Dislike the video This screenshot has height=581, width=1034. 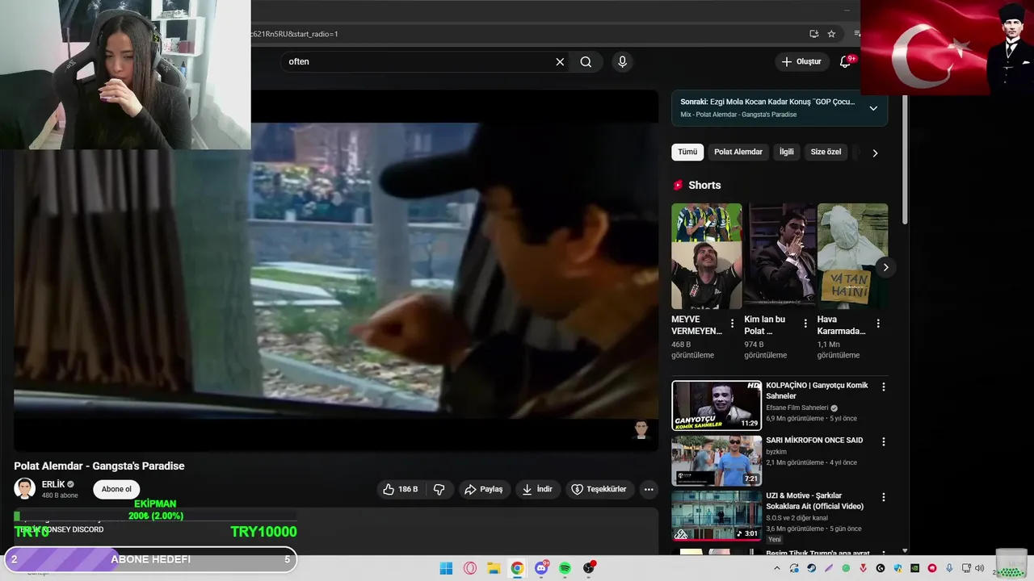tap(439, 489)
